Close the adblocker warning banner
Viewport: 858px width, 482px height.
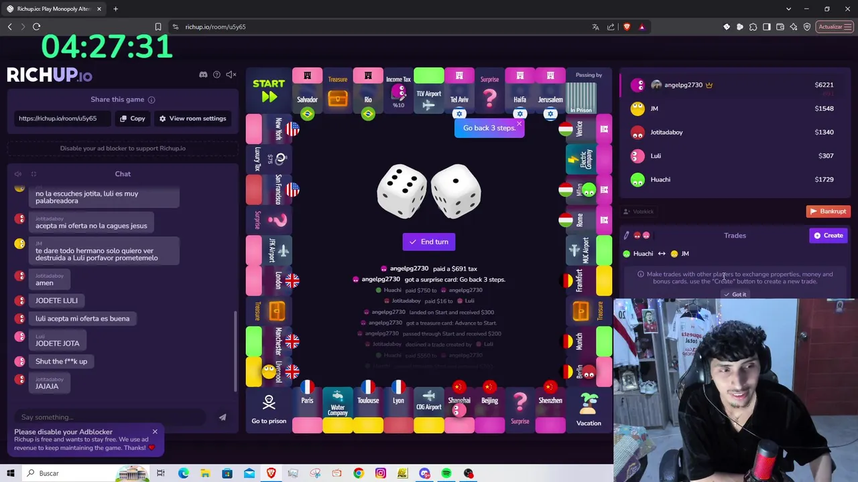click(155, 432)
